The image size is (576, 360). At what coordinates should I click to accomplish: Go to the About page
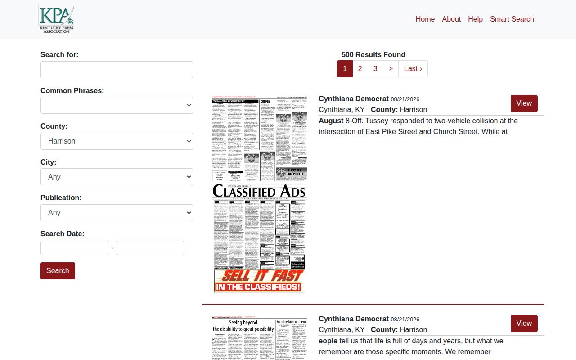click(x=451, y=19)
